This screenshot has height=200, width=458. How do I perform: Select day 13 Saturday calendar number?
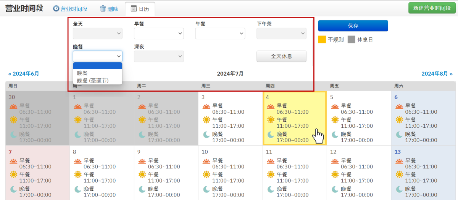(397, 152)
